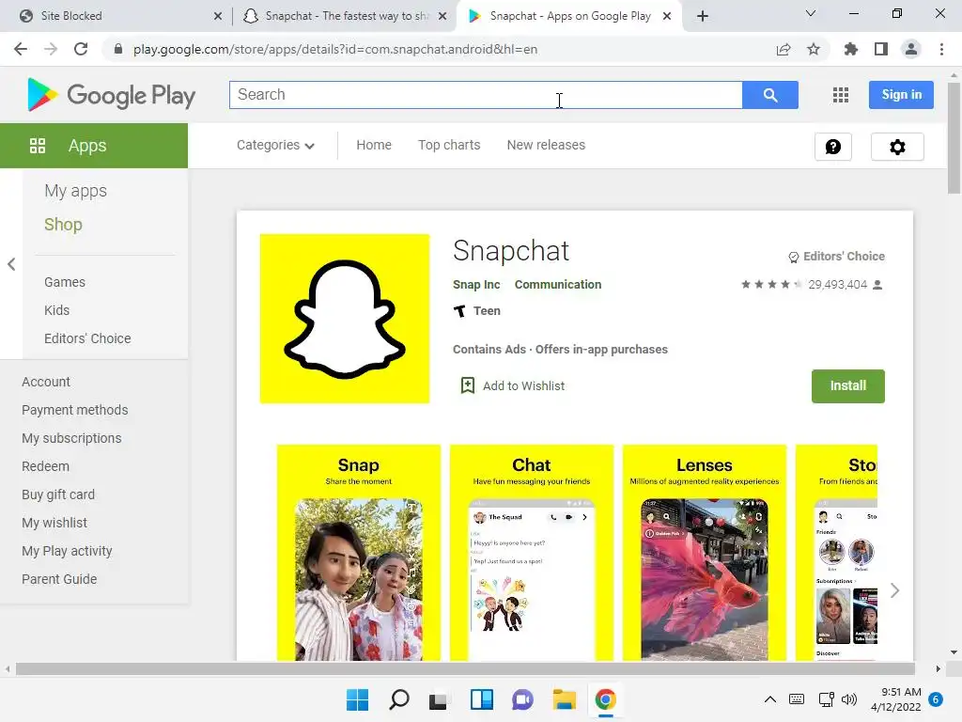Open the Chrome three-dot menu
Screen dimensions: 962x722
coord(941,49)
